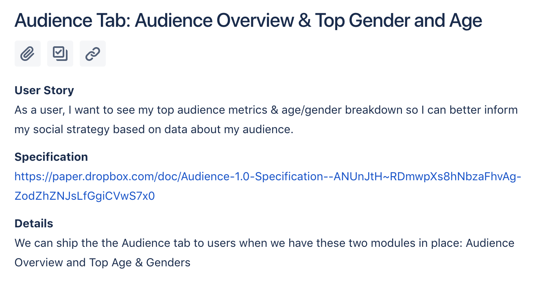The image size is (550, 285).
Task: Select the middle child-issue quick-action icon
Action: coord(60,53)
